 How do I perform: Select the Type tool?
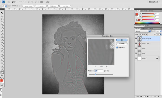click(2, 58)
